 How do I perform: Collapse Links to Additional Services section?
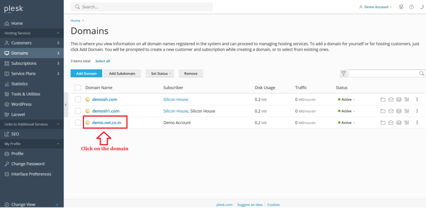pos(58,124)
